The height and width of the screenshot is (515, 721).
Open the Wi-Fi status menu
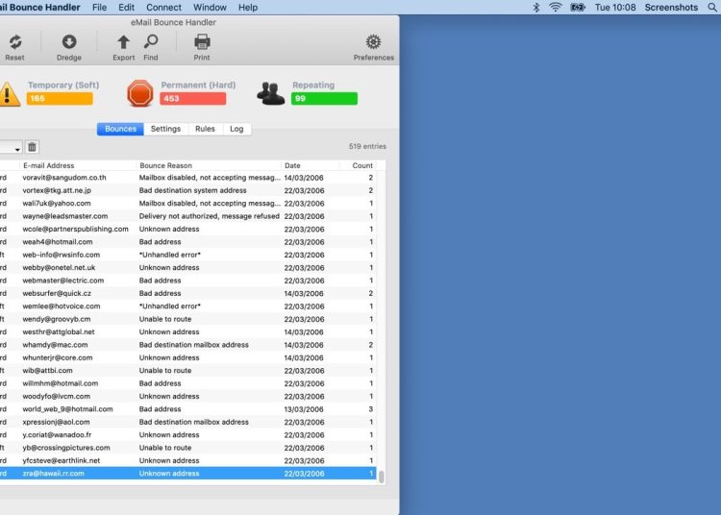(x=556, y=7)
